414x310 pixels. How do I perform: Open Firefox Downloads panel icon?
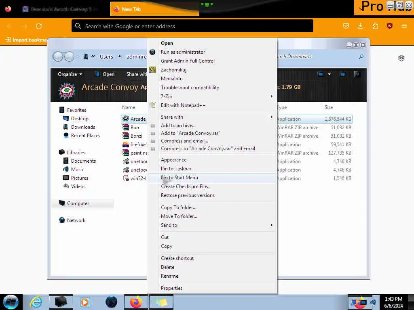(360, 26)
